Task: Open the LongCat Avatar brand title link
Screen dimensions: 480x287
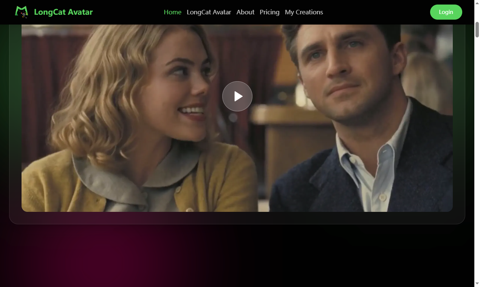Action: coord(63,12)
